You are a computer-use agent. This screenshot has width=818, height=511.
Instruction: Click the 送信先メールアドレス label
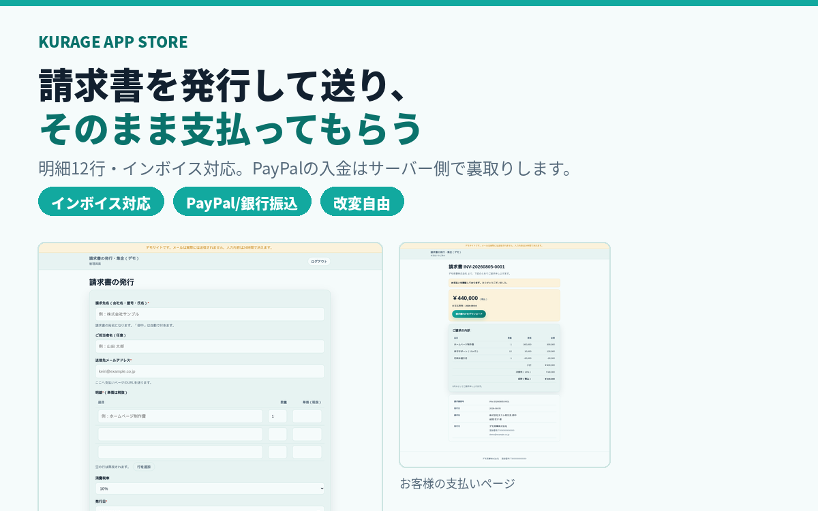click(113, 360)
